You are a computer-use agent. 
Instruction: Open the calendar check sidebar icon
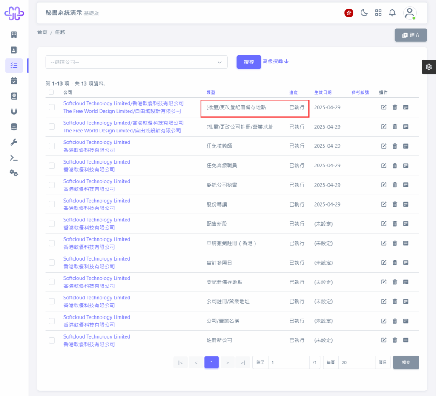(x=14, y=81)
